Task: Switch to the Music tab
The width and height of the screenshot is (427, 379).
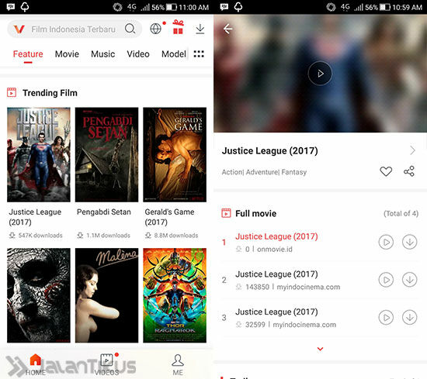Action: (103, 53)
